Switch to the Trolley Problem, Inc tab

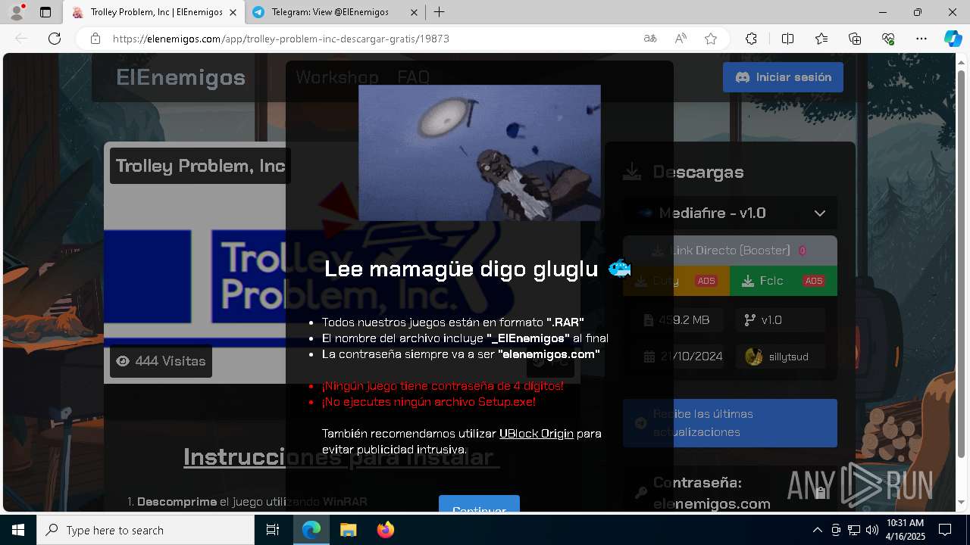tap(155, 12)
